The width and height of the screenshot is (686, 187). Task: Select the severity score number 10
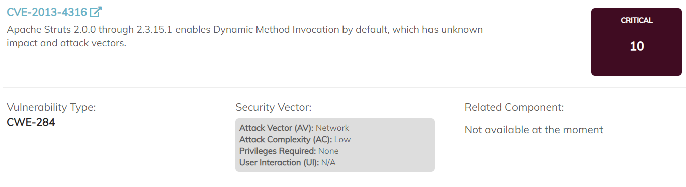tap(637, 46)
